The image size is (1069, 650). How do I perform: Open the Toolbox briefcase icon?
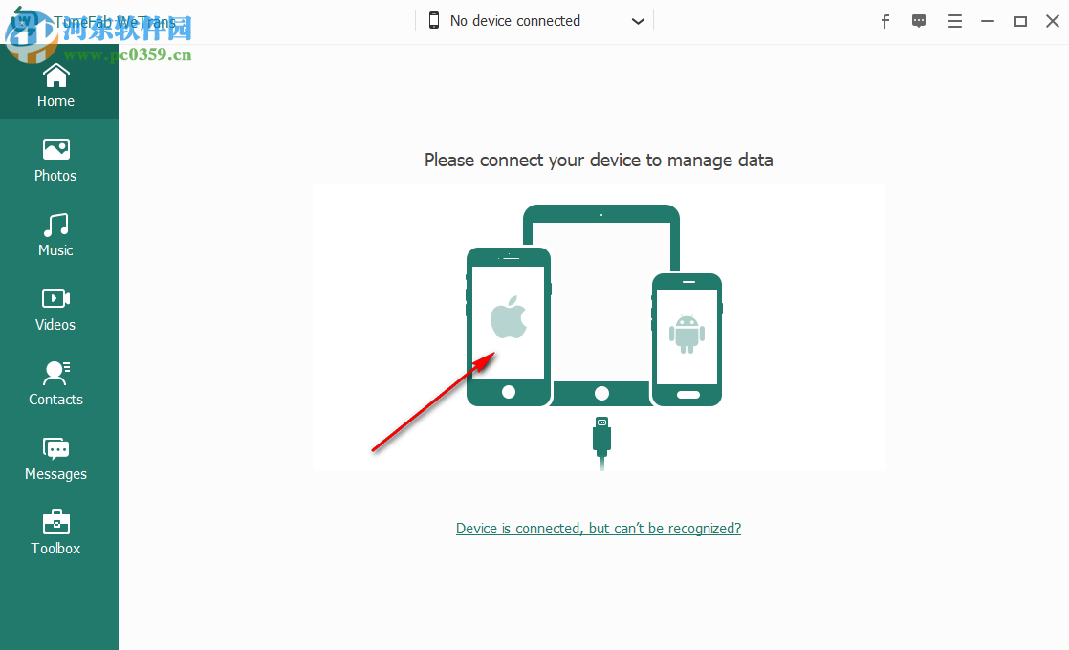point(55,523)
